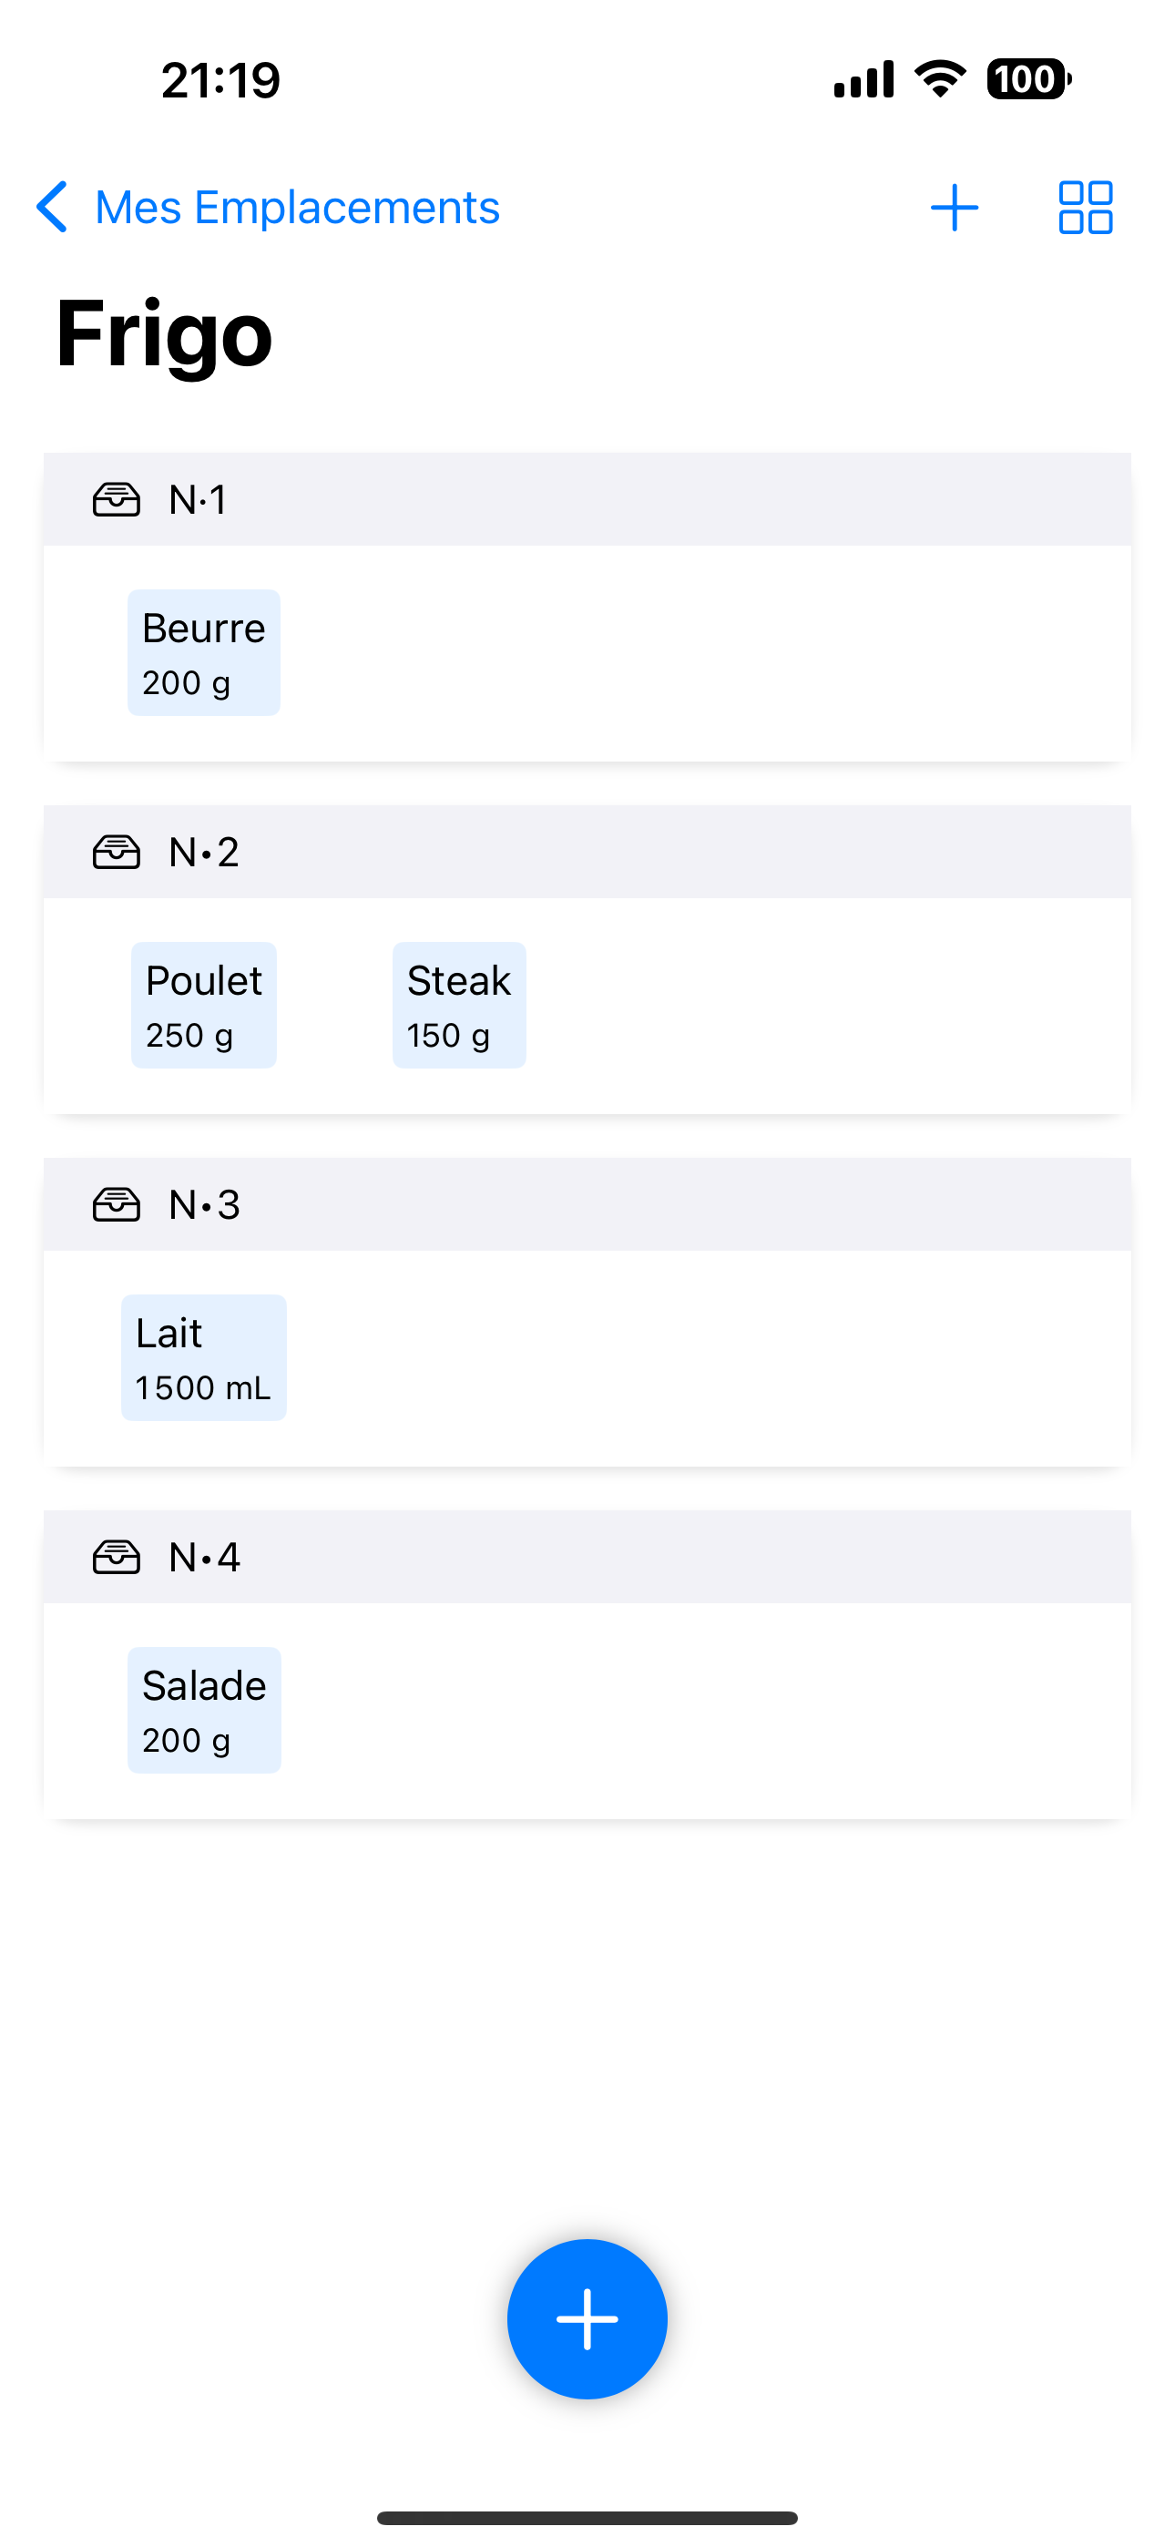
Task: Tap the plus icon in navigation bar
Action: (955, 208)
